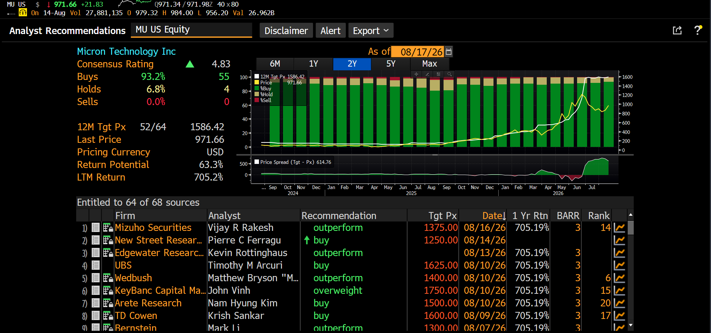The image size is (711, 333).
Task: Open the history chart icon for TD Cowen row
Action: (619, 316)
